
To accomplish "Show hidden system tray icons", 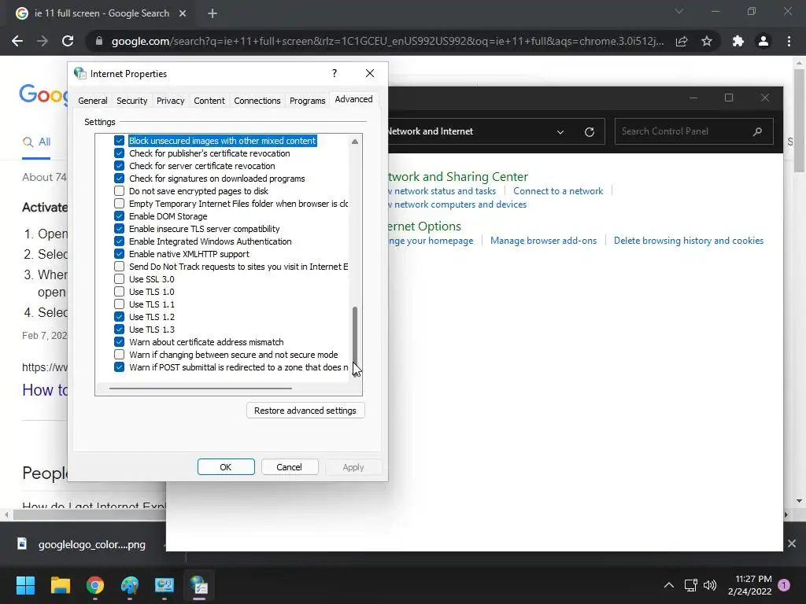I will pos(668,585).
